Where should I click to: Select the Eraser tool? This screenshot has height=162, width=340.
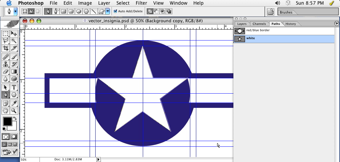[x=6, y=71]
